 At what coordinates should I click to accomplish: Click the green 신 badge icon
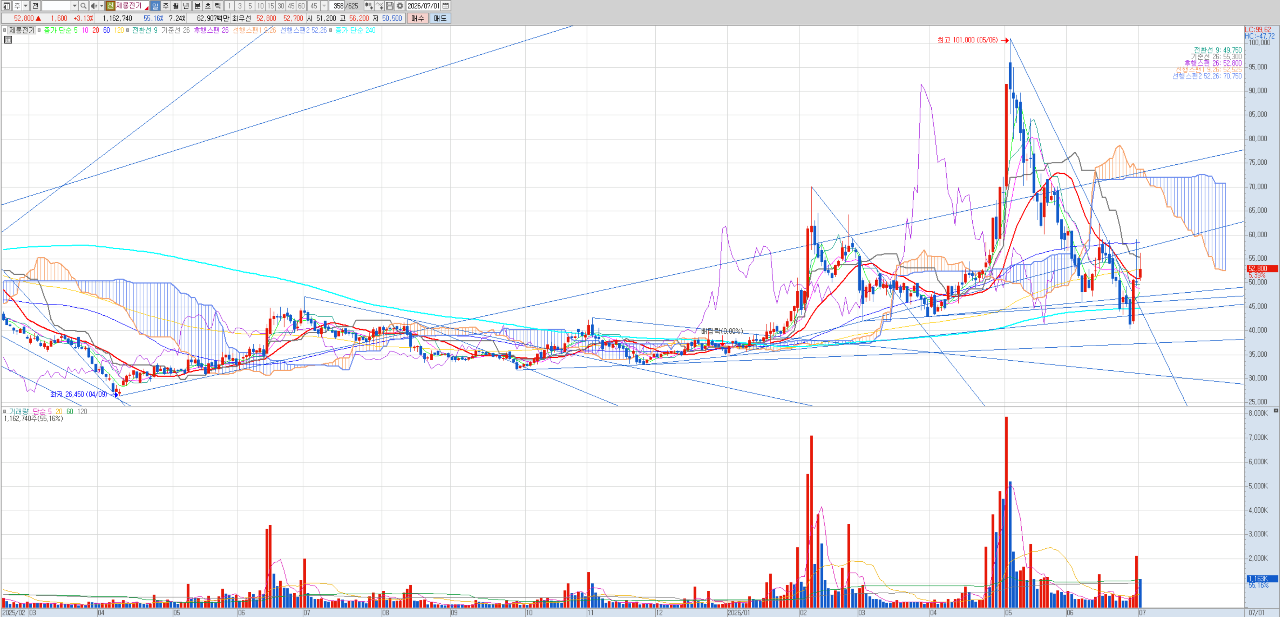click(110, 6)
